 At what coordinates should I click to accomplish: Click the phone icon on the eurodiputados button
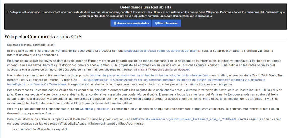tap(115, 23)
